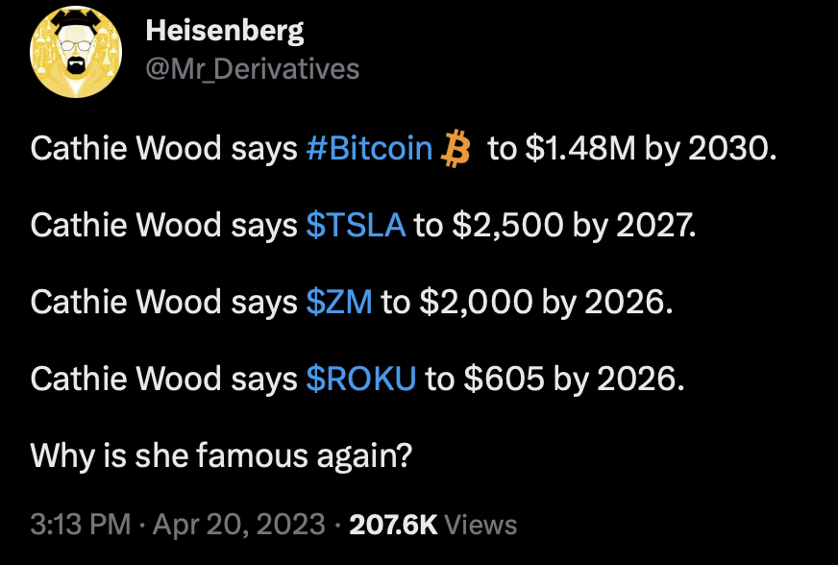
Task: Click the orange Bitcoin emoji icon
Action: (x=455, y=149)
